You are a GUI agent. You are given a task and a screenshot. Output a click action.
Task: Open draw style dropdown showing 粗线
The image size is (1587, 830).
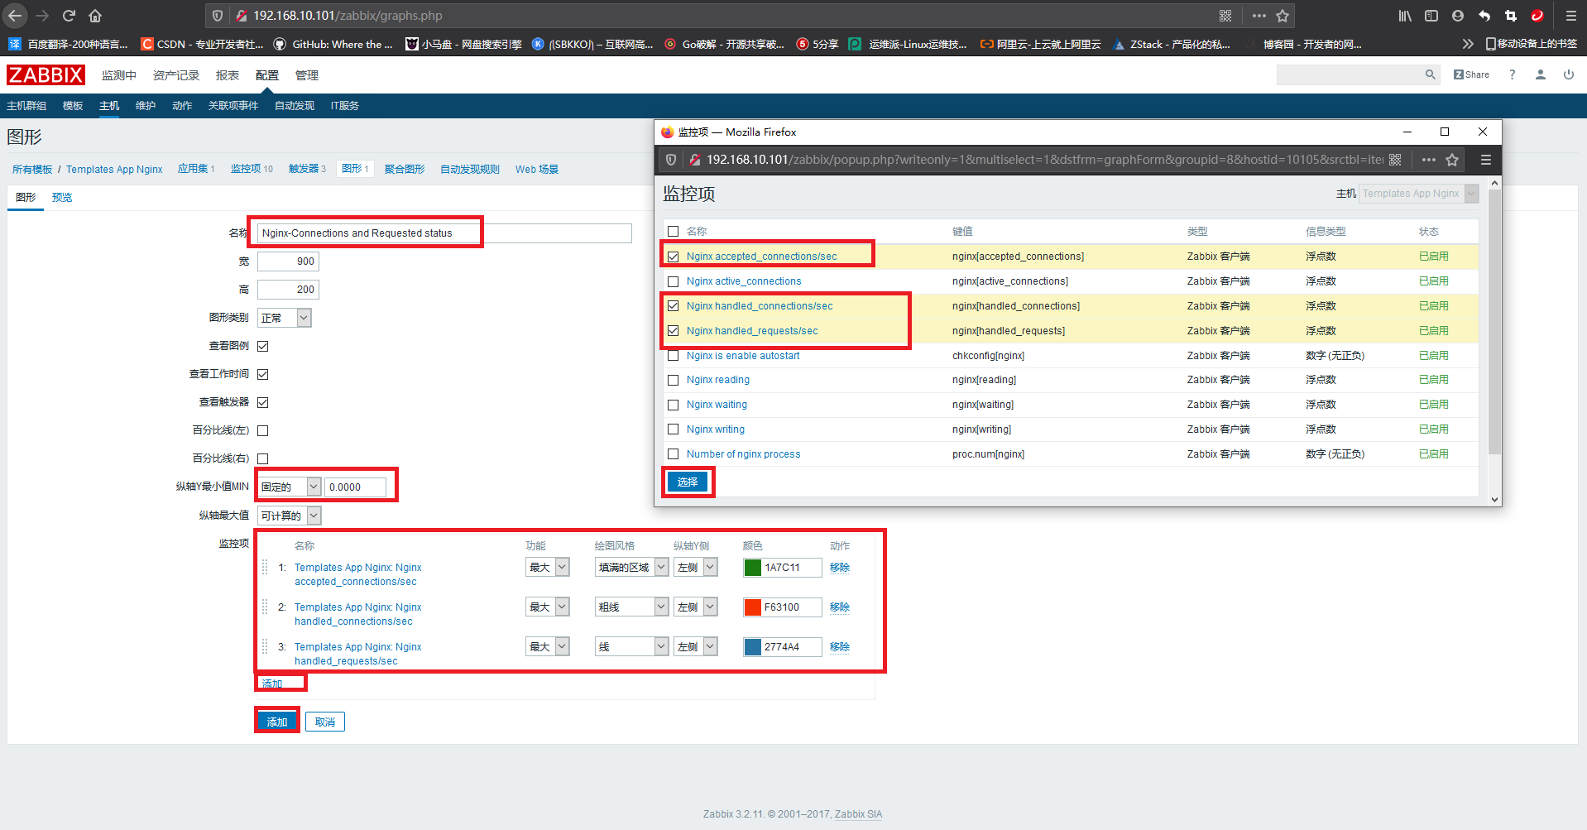click(x=631, y=607)
